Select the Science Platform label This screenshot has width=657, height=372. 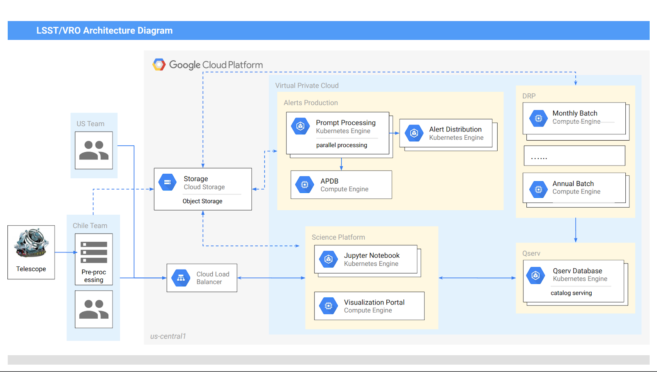click(338, 237)
